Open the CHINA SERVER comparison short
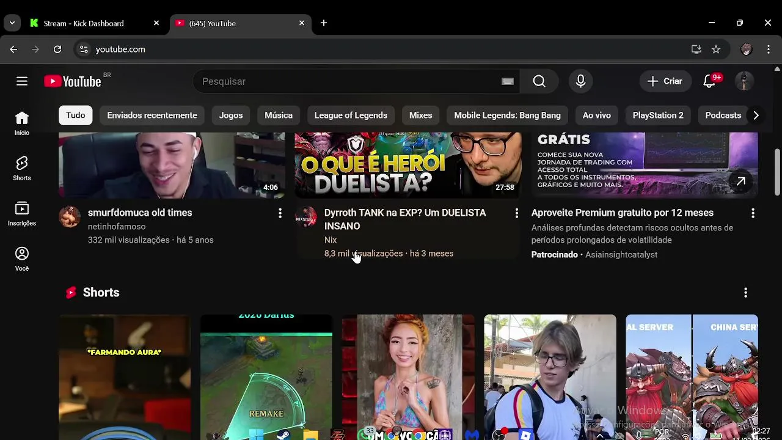Image resolution: width=782 pixels, height=440 pixels. point(692,377)
